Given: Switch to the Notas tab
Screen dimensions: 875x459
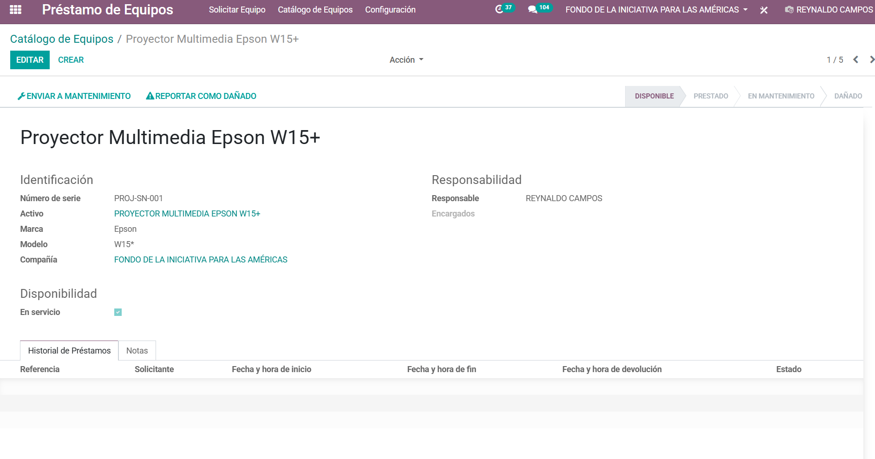Looking at the screenshot, I should 137,351.
